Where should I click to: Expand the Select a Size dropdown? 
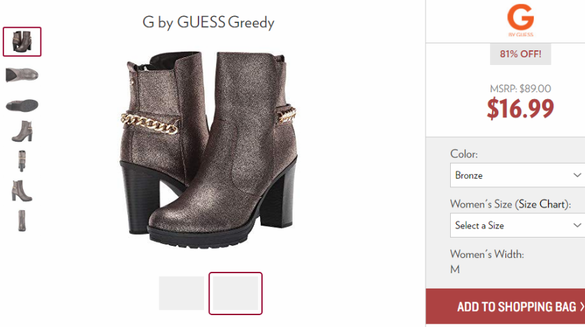[517, 225]
